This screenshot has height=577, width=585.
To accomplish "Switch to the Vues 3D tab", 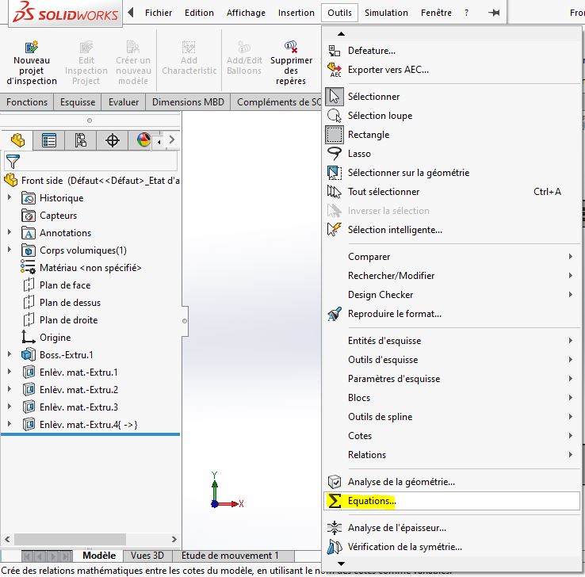I will tap(147, 556).
